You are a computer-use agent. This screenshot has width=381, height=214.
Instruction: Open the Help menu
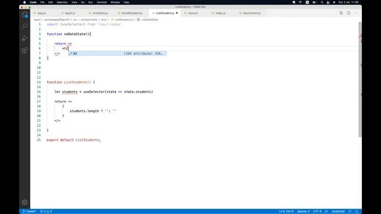126,2
